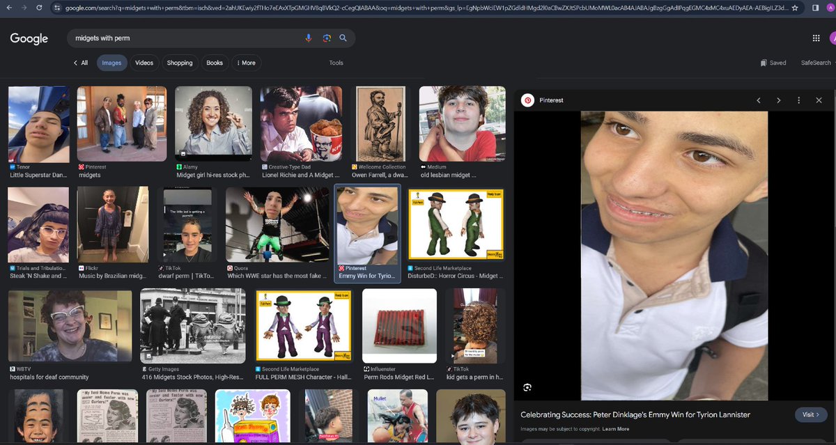Open the Wellcome Collection Owen Farrell thumbnail
This screenshot has width=836, height=445.
tap(380, 125)
